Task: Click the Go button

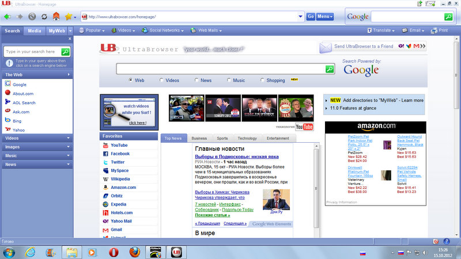Action: 311,17
